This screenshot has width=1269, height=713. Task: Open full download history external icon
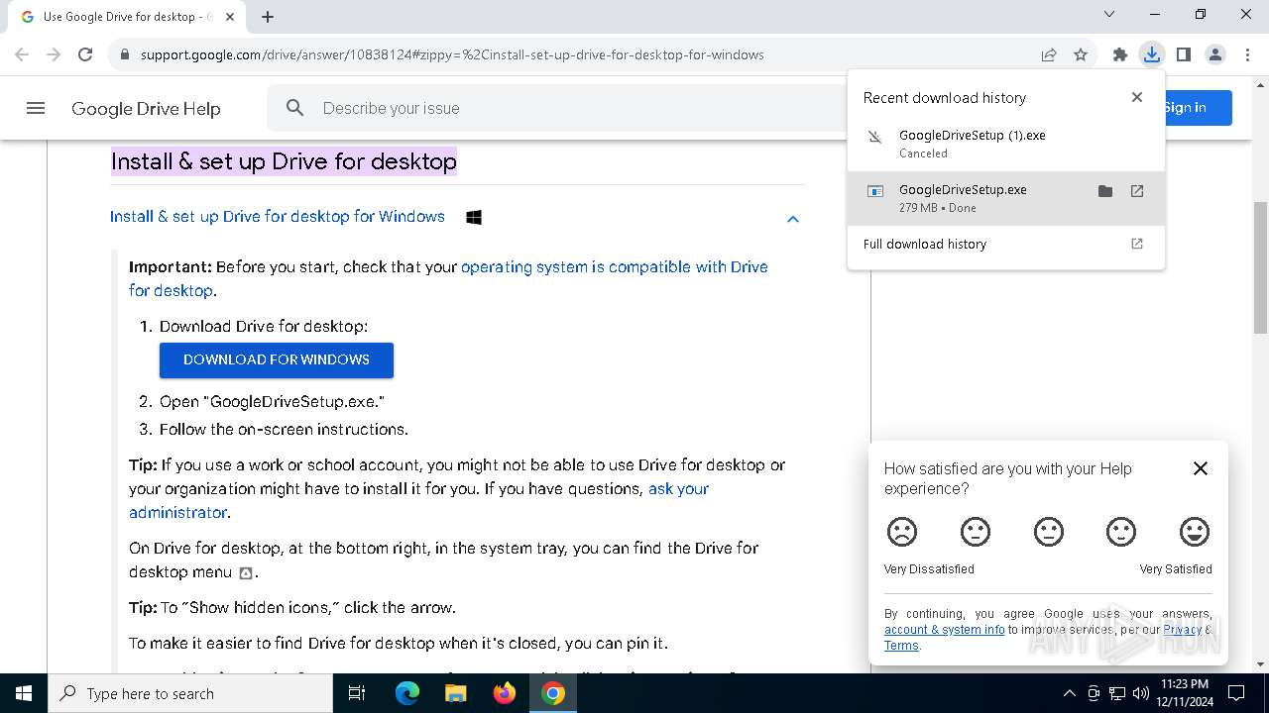[x=1137, y=244]
